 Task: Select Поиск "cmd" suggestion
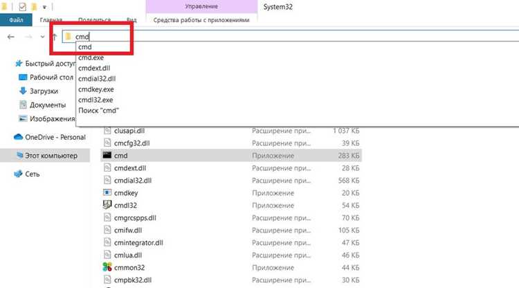click(x=98, y=111)
